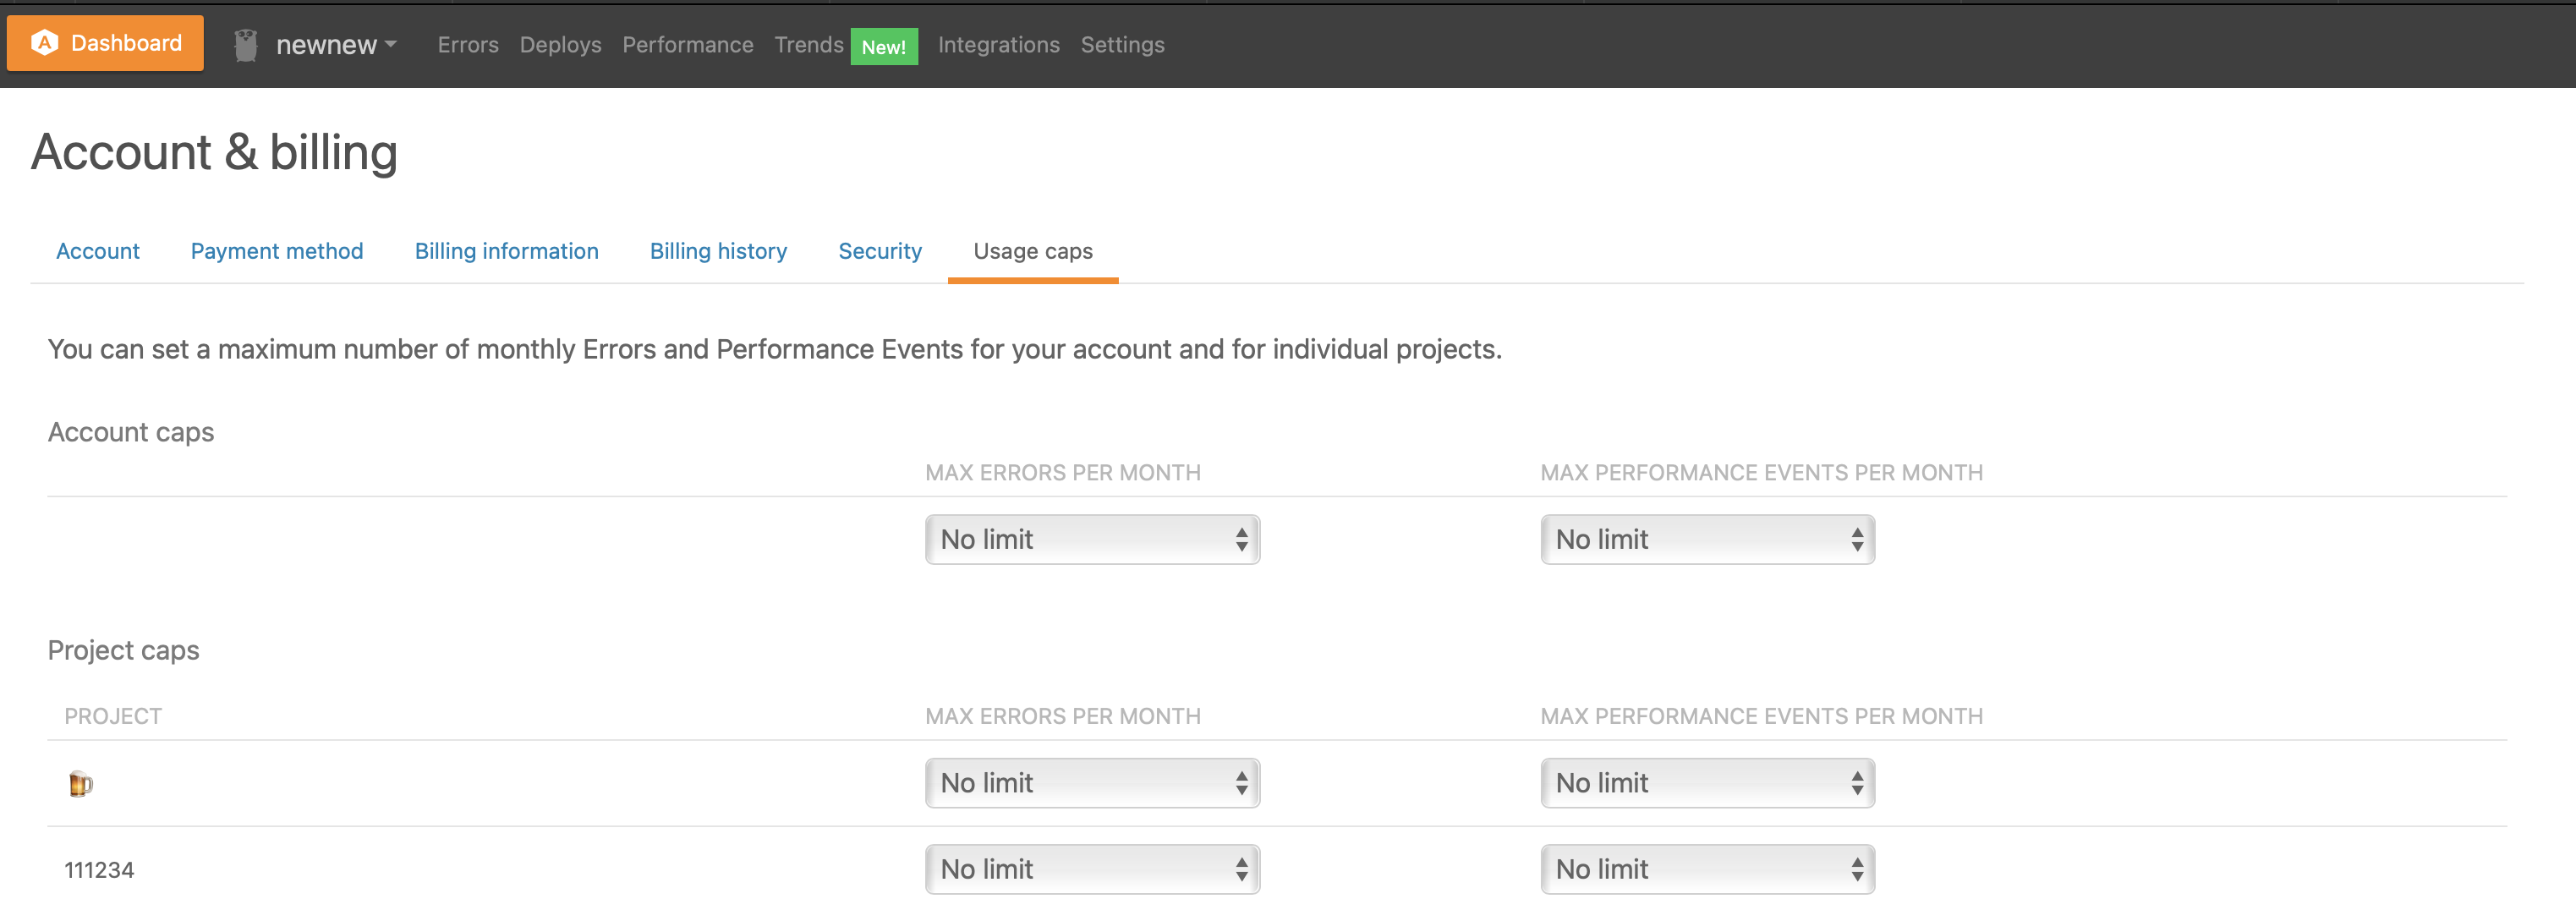
Task: Click Account caps MAX ERRORS PER MONTH header
Action: (1063, 472)
